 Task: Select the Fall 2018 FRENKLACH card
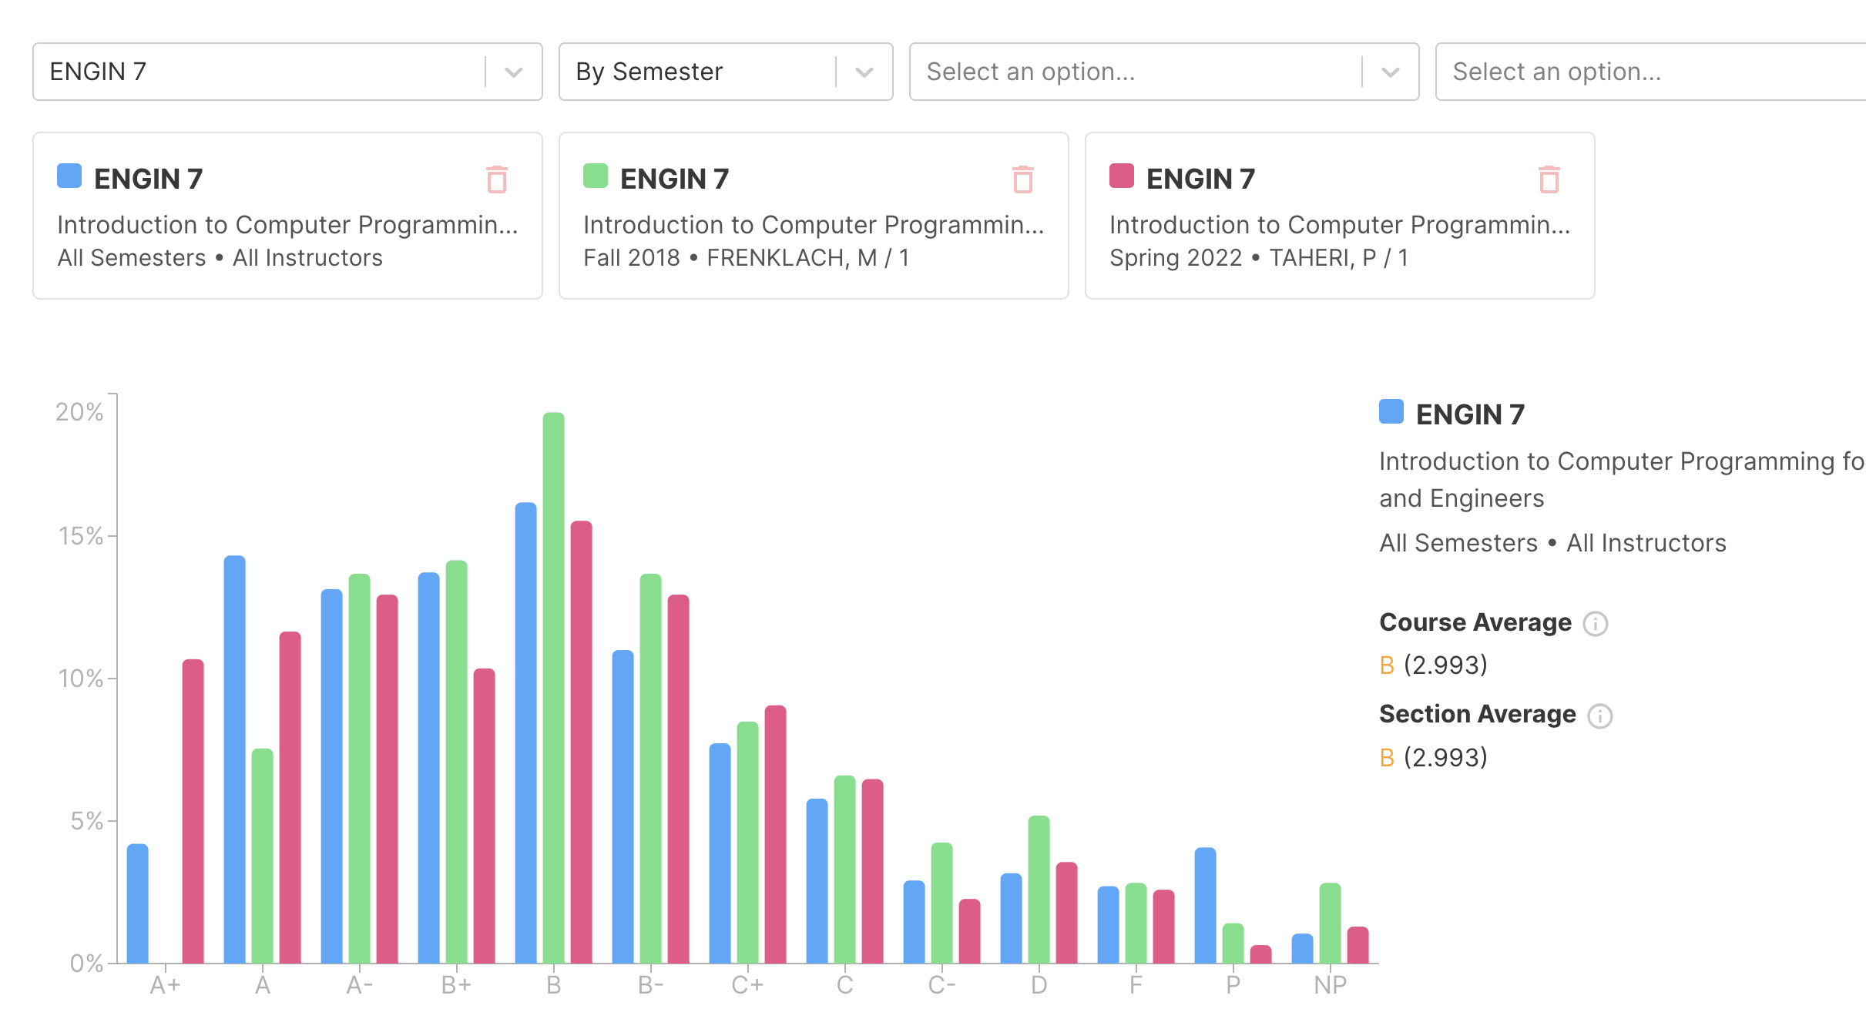tap(814, 231)
